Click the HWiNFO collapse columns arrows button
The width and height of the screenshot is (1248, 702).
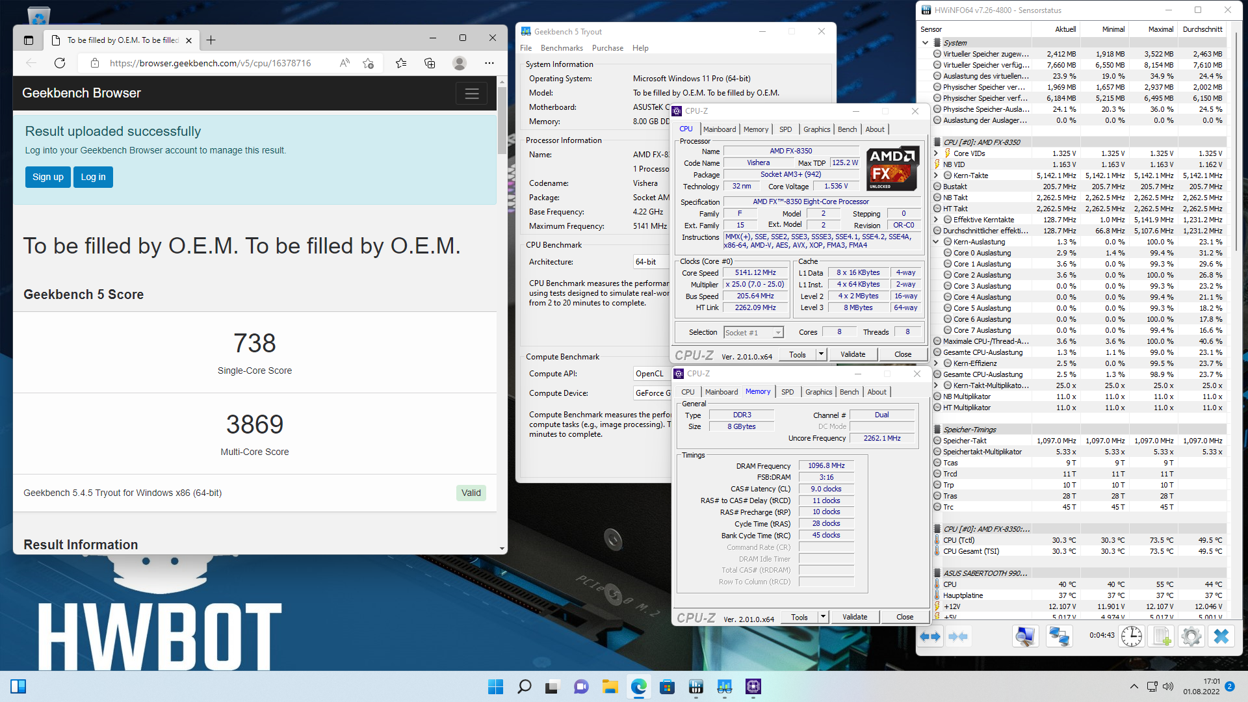tap(958, 636)
